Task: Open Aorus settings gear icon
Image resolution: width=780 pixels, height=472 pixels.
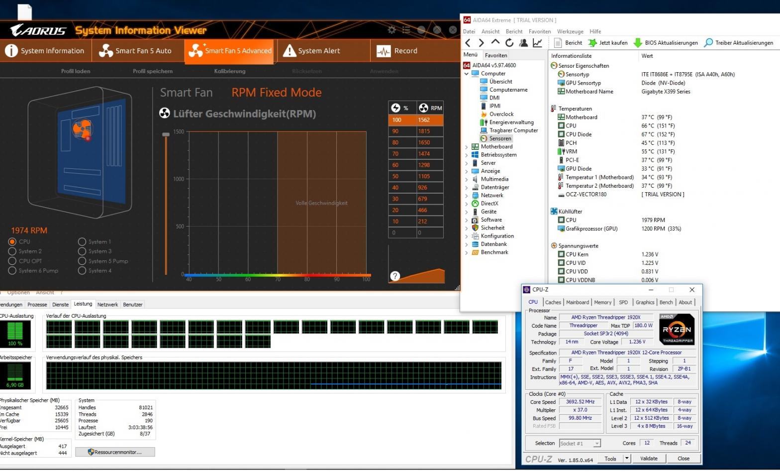Action: tap(391, 30)
